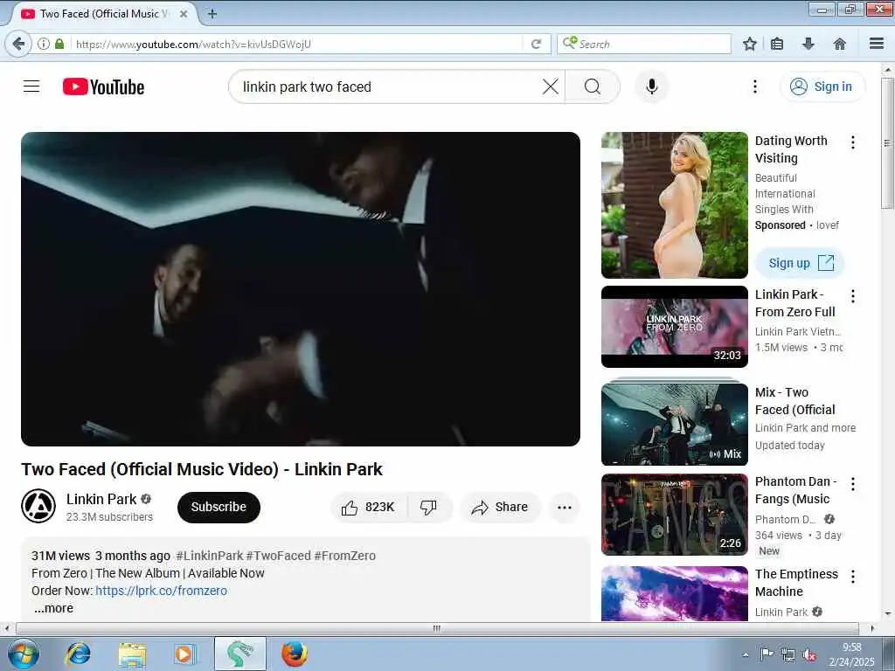Viewport: 895px width, 671px height.
Task: Click inside the YouTube search field
Action: click(388, 86)
